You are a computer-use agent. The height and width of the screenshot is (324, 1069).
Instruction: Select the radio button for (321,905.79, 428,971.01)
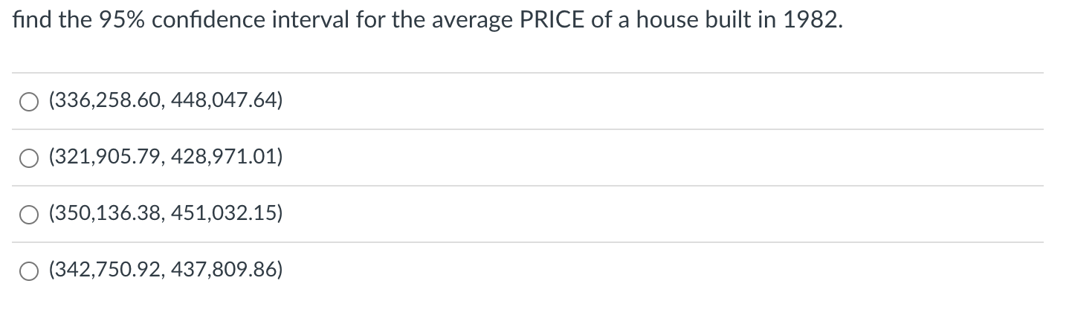coord(29,158)
